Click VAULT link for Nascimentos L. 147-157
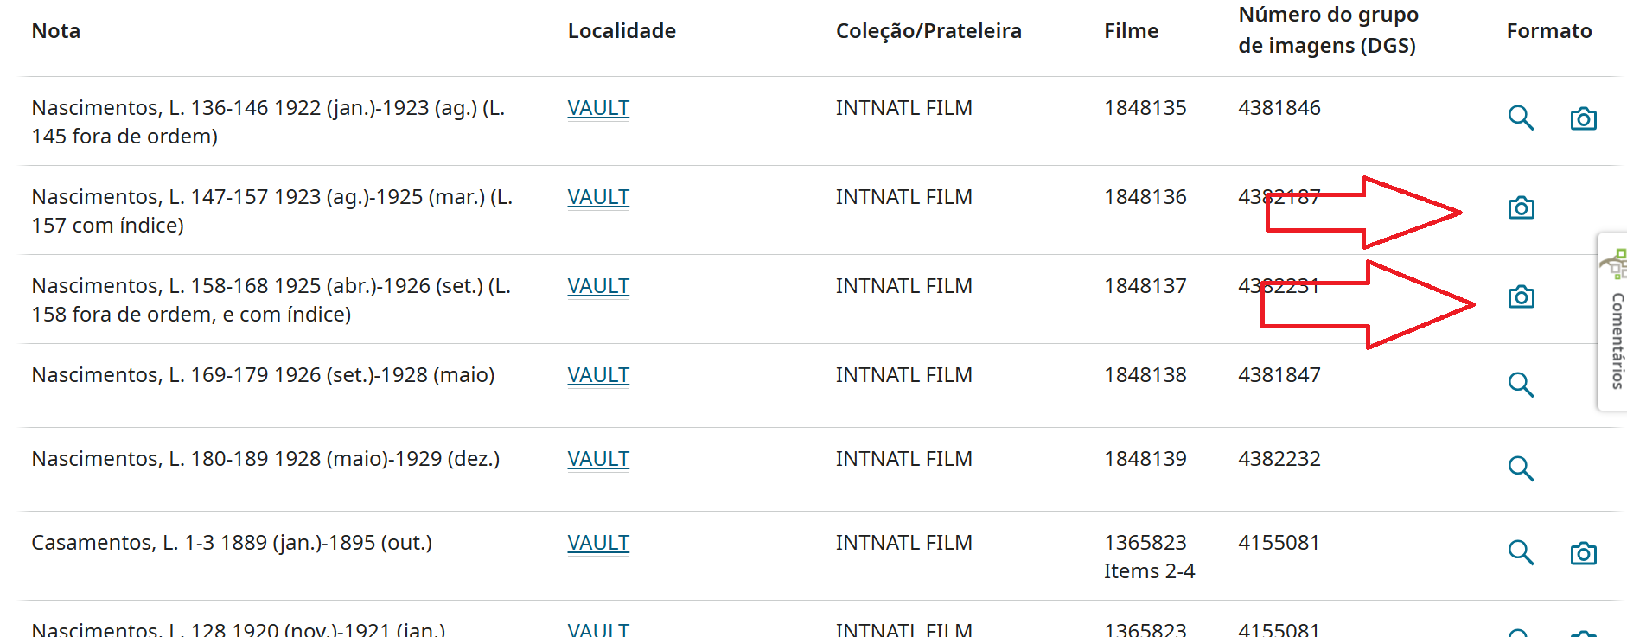The width and height of the screenshot is (1627, 637). (x=598, y=197)
